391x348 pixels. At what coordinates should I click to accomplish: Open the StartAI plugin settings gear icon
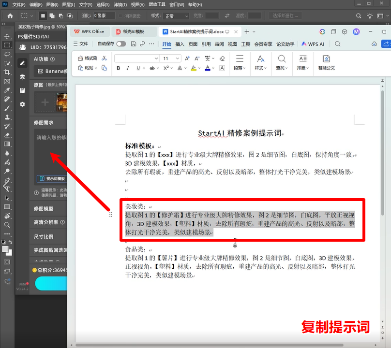click(x=22, y=104)
